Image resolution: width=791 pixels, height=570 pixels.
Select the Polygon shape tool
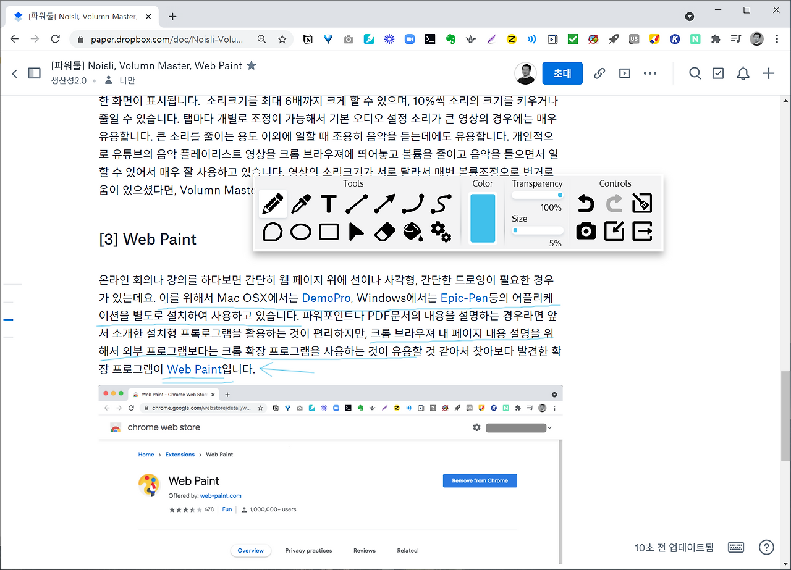[x=273, y=232]
